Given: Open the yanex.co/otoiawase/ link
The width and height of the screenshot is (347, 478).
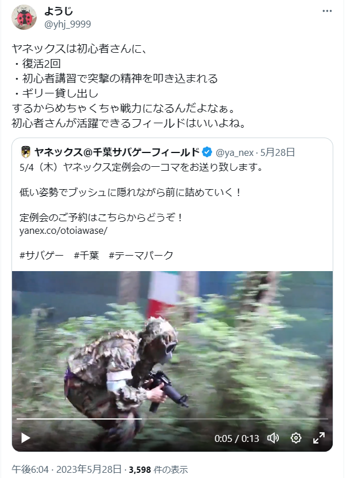Looking at the screenshot, I should coord(64,230).
